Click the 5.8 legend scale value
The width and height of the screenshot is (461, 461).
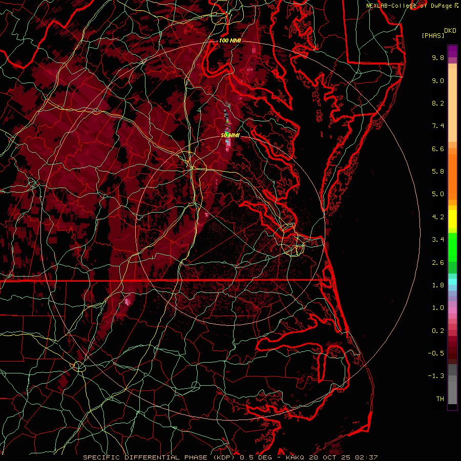(x=438, y=172)
